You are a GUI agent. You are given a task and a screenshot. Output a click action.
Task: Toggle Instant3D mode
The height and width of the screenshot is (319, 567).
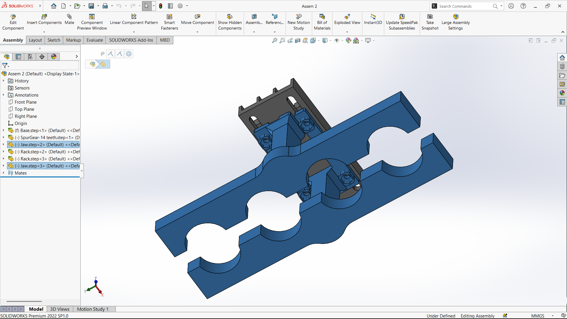tap(373, 19)
